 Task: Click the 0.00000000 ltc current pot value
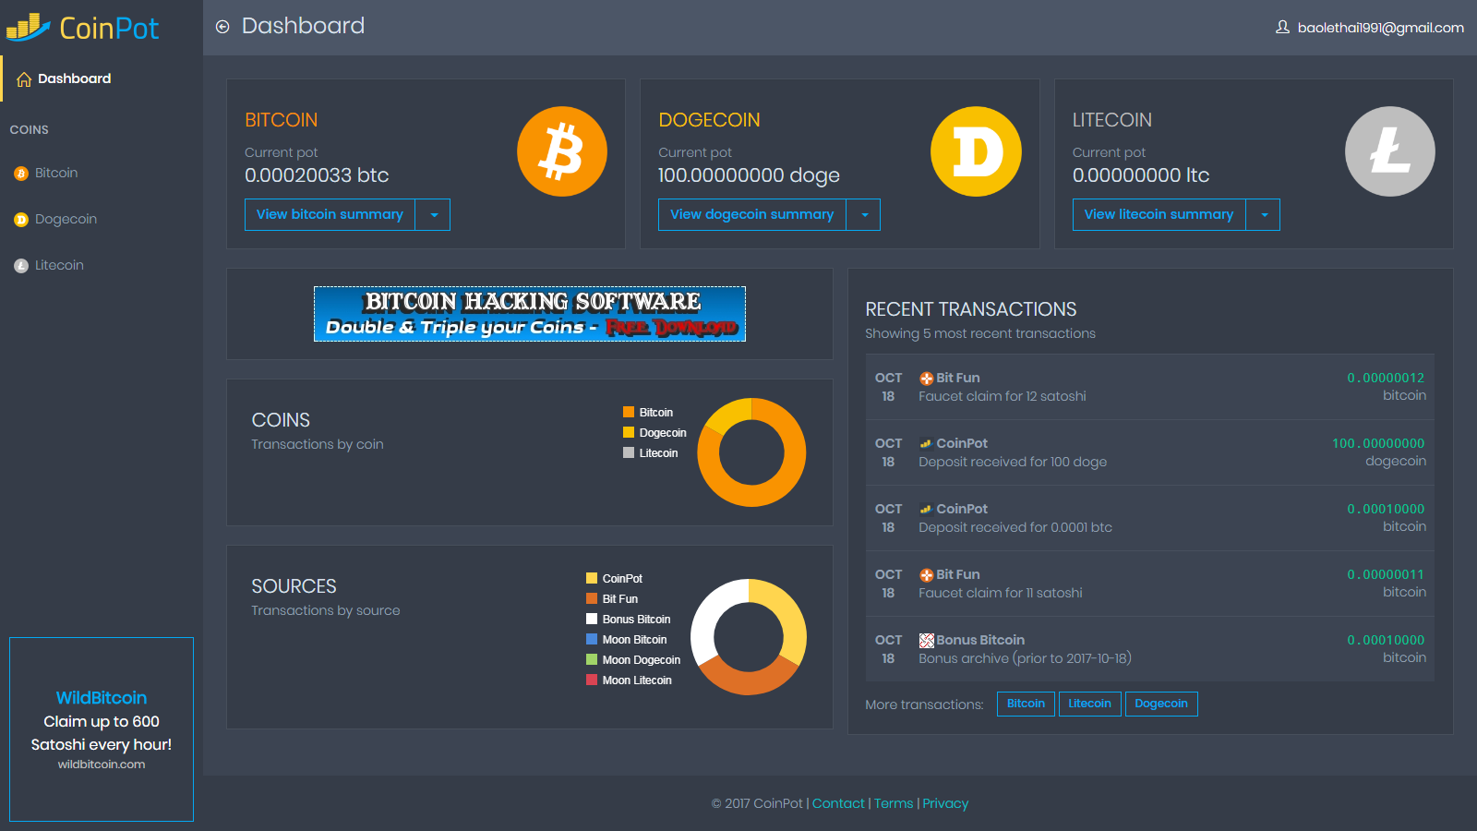[1141, 175]
